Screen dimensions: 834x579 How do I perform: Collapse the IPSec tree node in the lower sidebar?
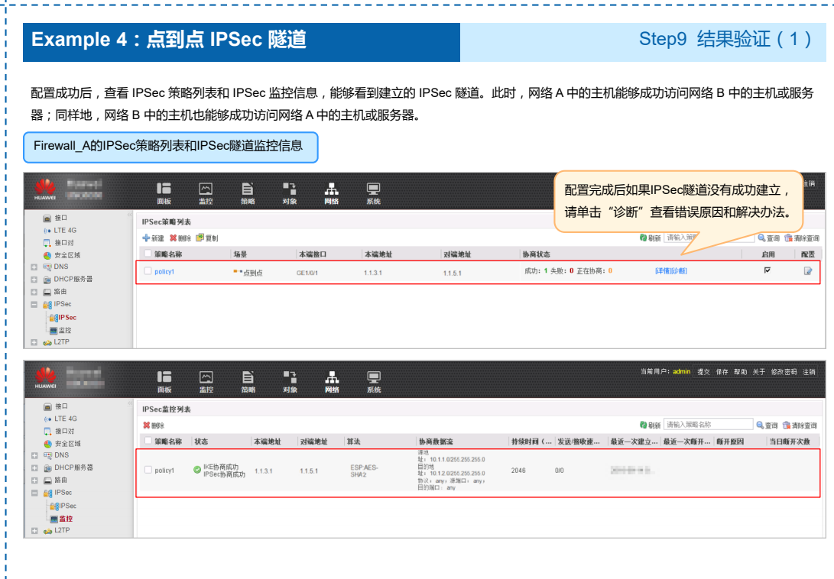pyautogui.click(x=34, y=493)
